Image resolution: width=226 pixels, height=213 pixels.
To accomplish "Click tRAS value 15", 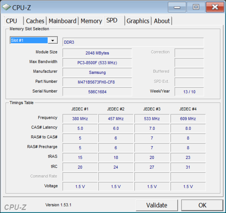I will coord(80,157).
